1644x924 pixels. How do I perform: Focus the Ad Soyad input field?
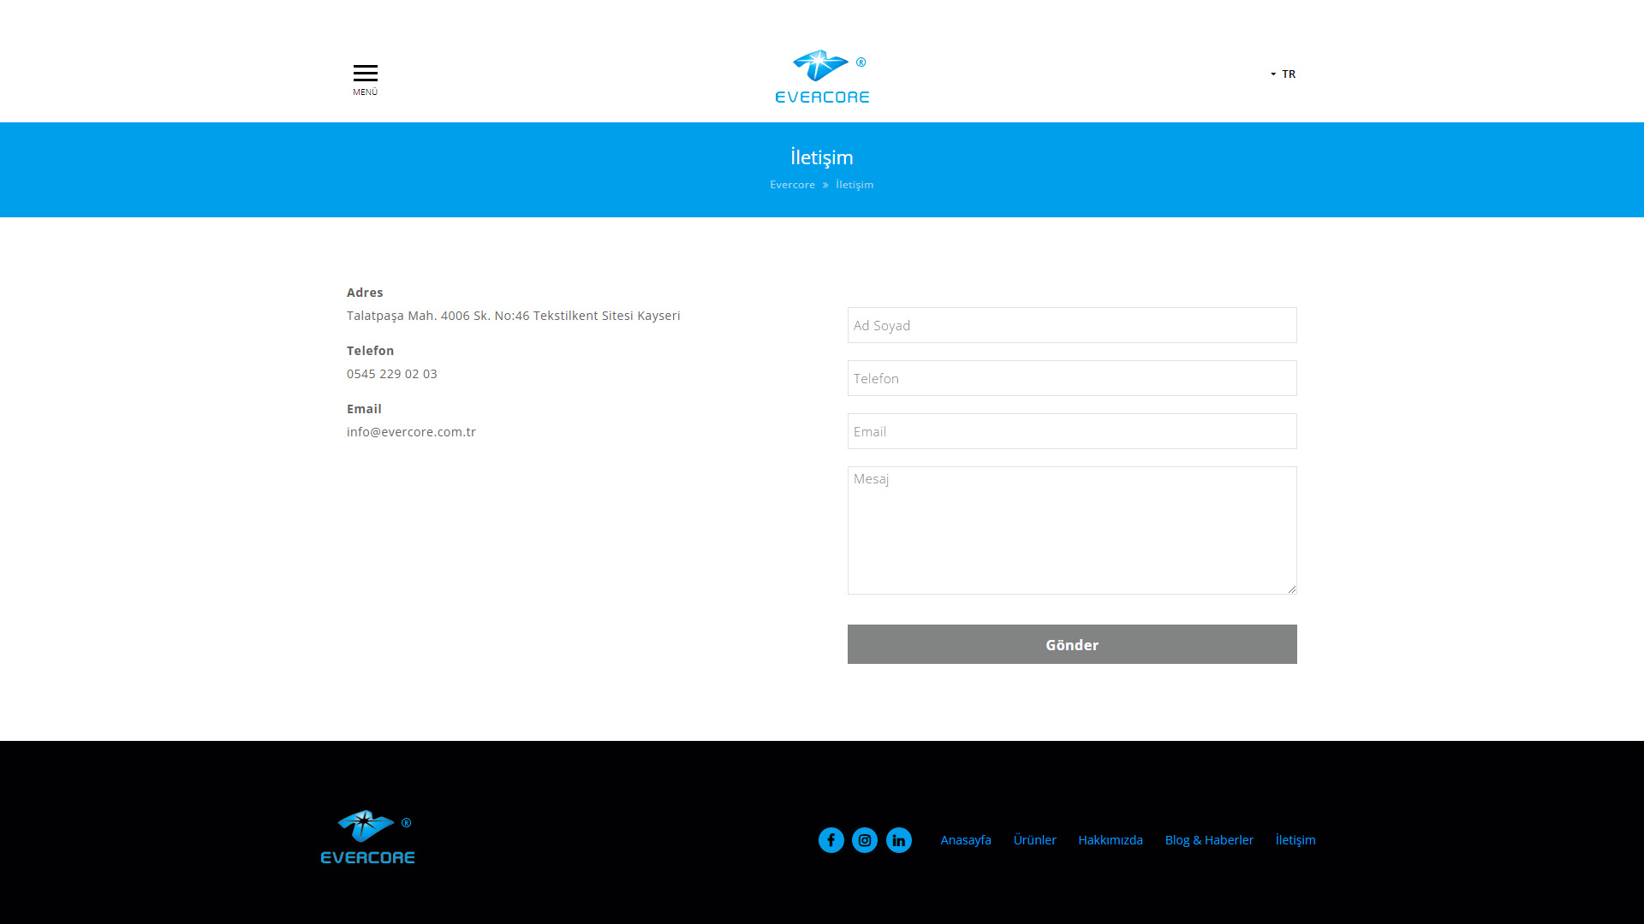pyautogui.click(x=1072, y=325)
